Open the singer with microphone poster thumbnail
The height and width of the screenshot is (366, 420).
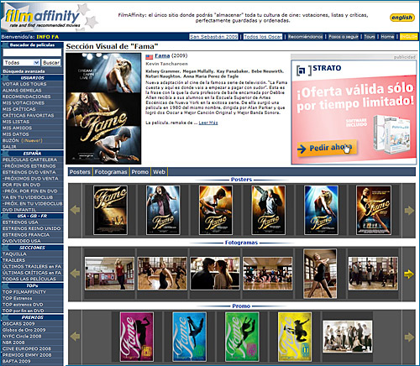pyautogui.click(x=163, y=210)
